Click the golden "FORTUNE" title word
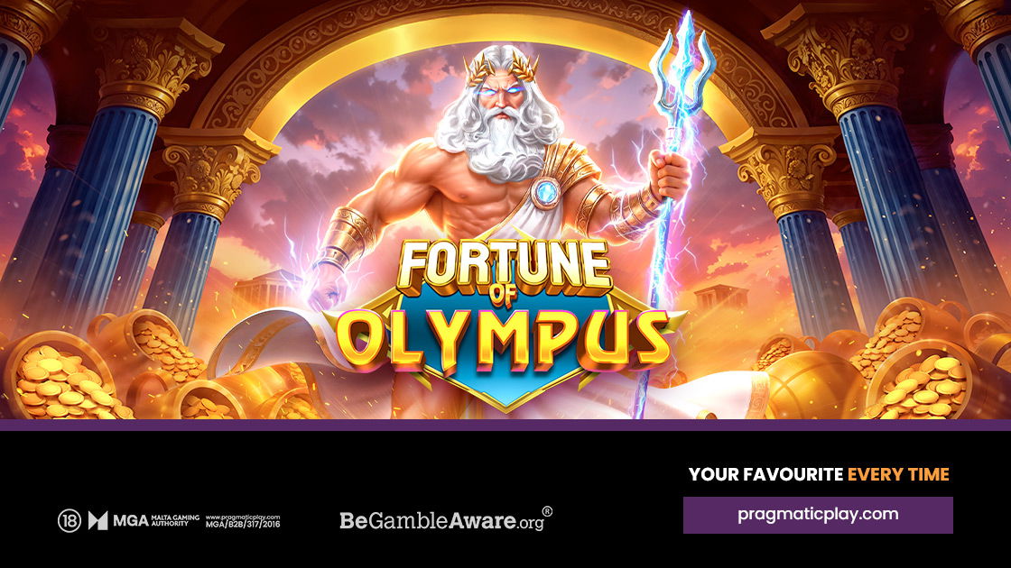The width and height of the screenshot is (1011, 568). tap(505, 265)
